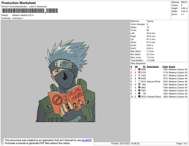The width and height of the screenshot is (189, 146).
Task: Click the Zoom value '1:1'
Action: [182, 14]
